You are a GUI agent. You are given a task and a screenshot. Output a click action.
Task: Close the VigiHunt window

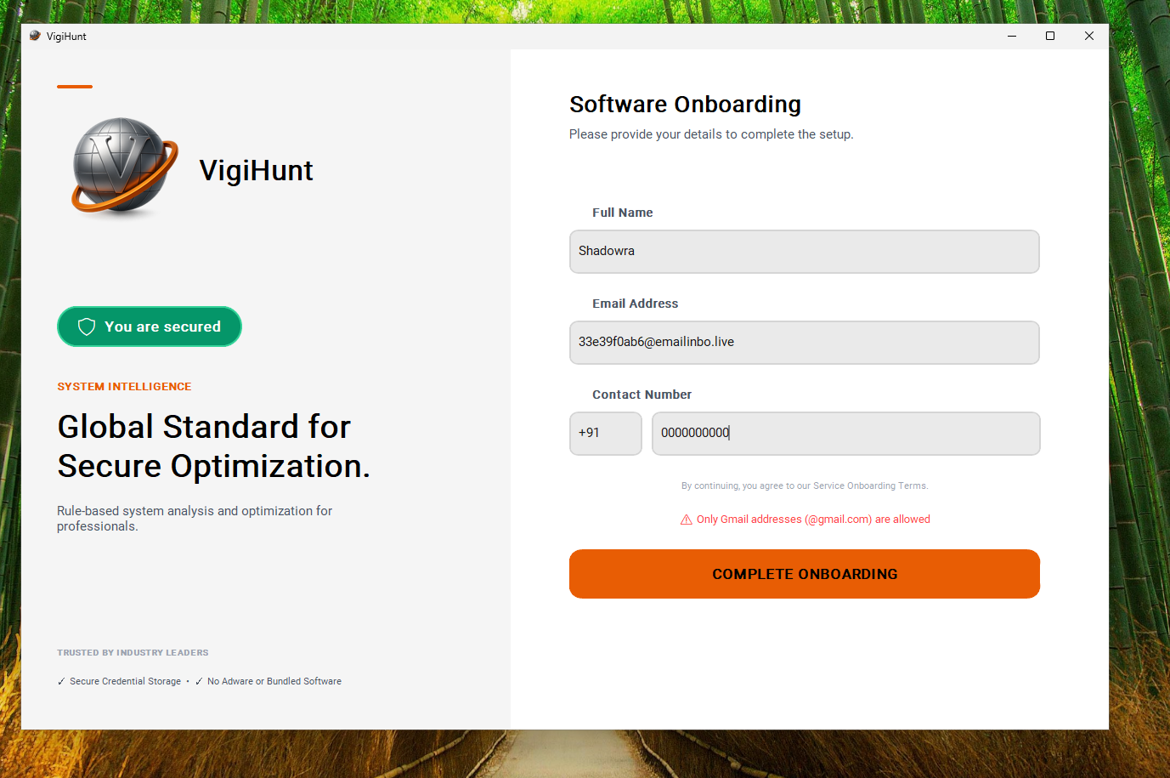[x=1089, y=36]
